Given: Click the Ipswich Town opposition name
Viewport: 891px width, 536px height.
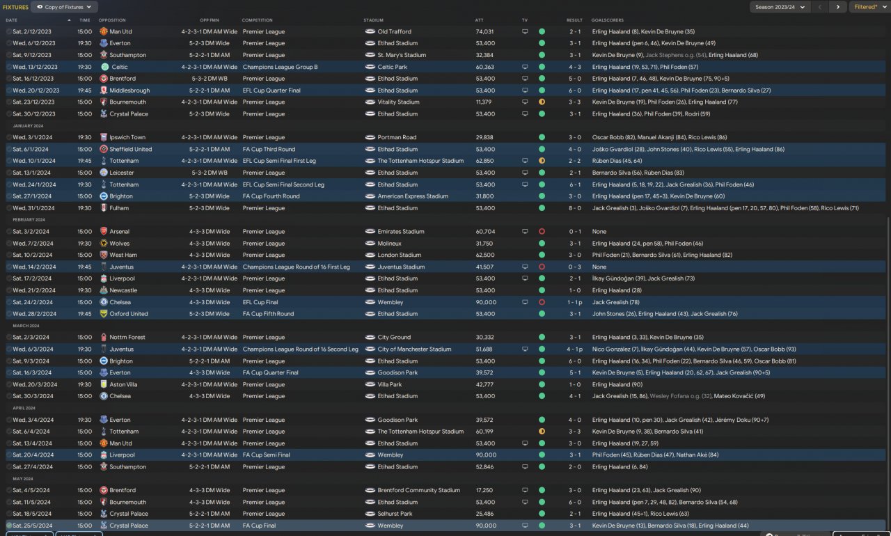Looking at the screenshot, I should 127,138.
